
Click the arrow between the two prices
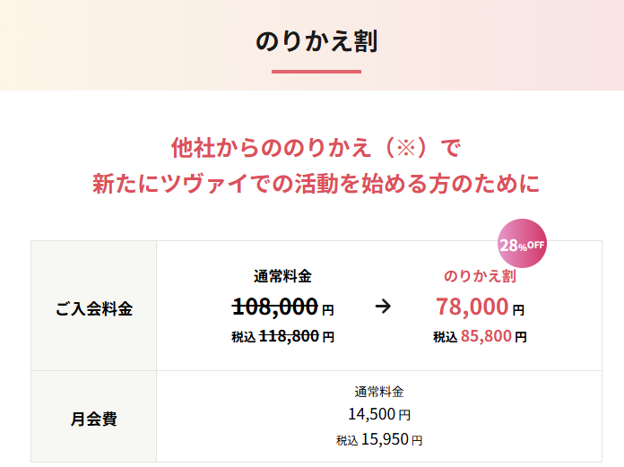point(383,306)
